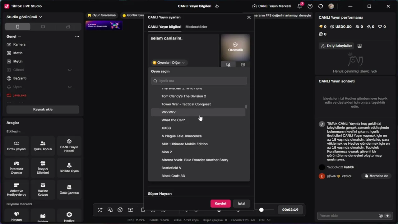Open the emoji picker in comment box
The width and height of the screenshot is (398, 224).
[x=381, y=216]
